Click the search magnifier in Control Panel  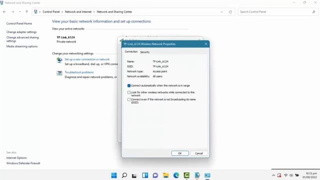pyautogui.click(x=314, y=12)
